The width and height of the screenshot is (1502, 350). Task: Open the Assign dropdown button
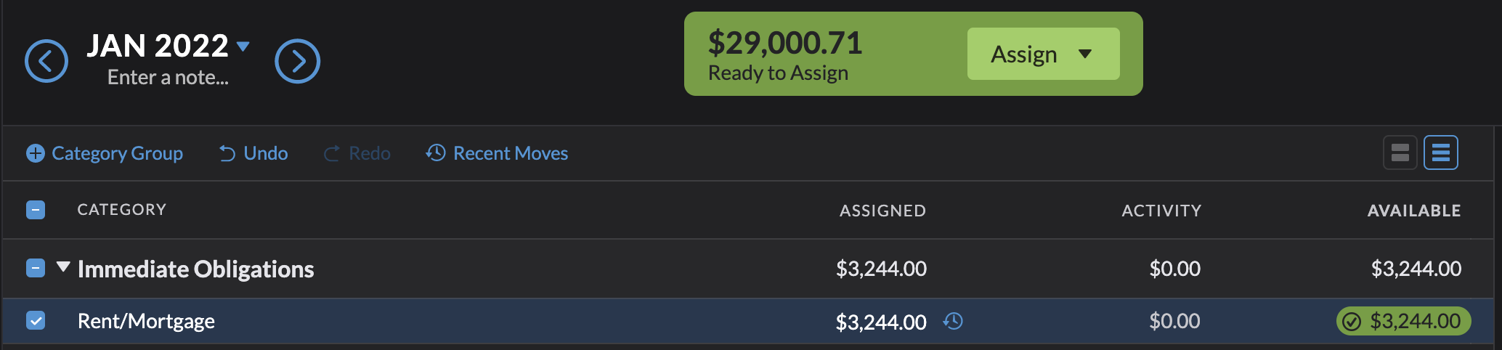[1043, 54]
